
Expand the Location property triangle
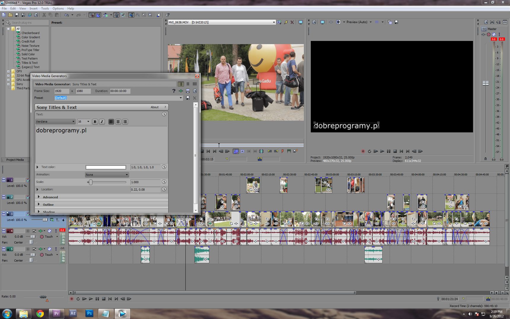(x=37, y=189)
